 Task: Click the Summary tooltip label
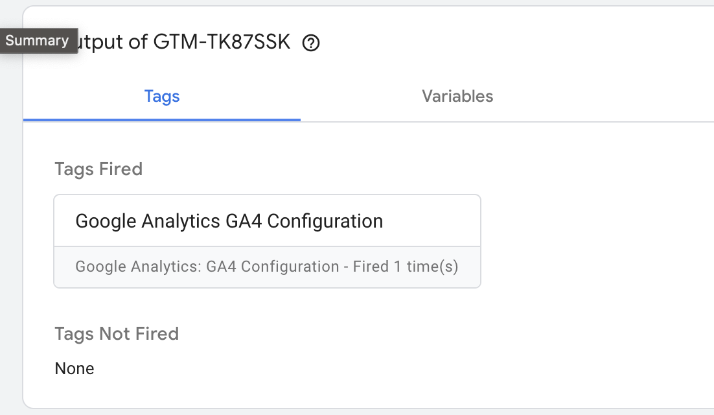[37, 40]
